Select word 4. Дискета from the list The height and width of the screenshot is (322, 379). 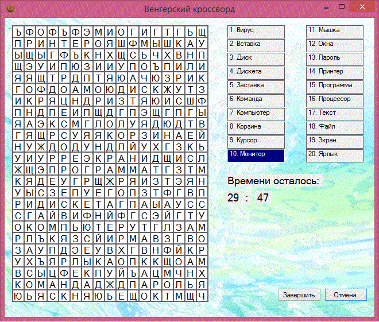[x=256, y=72]
